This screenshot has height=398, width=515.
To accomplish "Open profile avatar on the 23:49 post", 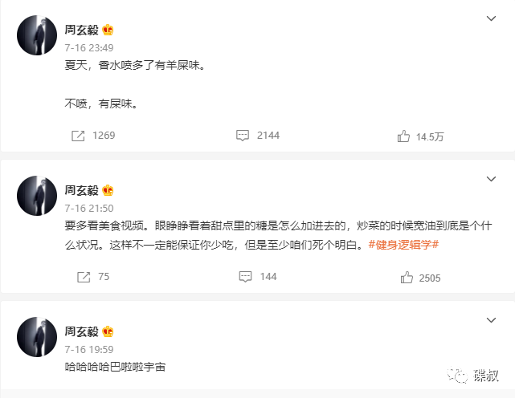I will click(x=35, y=35).
